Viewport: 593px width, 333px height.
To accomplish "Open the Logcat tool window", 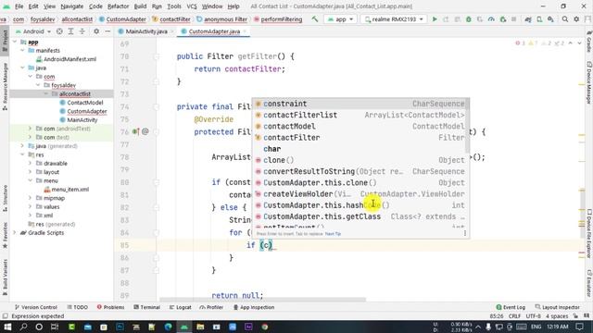I will click(180, 307).
